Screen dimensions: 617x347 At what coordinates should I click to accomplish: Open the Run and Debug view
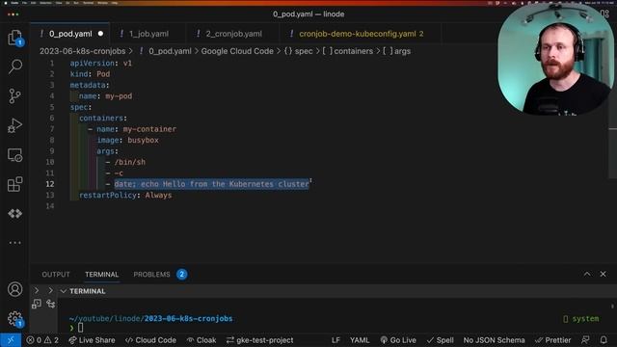tap(15, 125)
